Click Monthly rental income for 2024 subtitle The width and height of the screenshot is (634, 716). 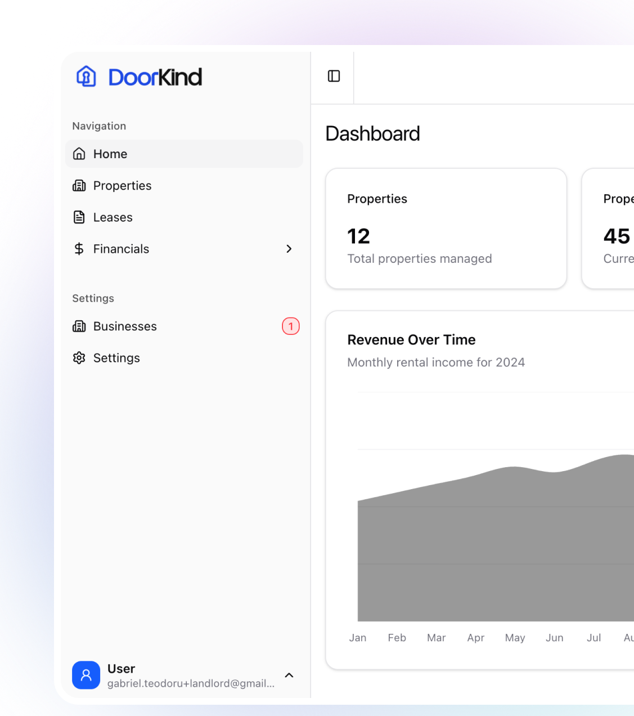point(436,362)
